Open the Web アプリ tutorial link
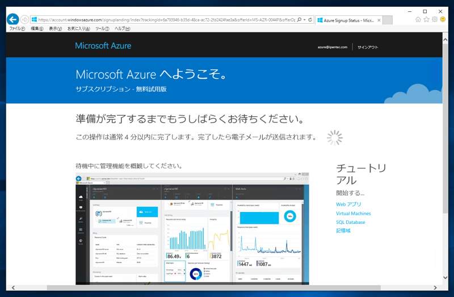The width and height of the screenshot is (454, 297). [348, 204]
